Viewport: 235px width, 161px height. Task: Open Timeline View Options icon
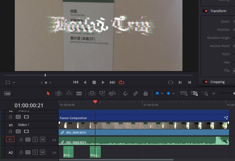(x=7, y=93)
